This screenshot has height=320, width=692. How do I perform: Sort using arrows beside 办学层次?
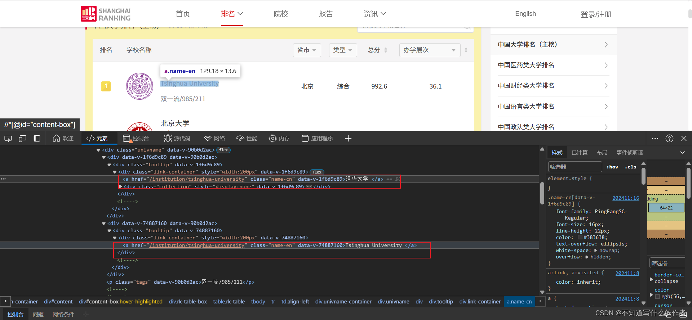pyautogui.click(x=466, y=50)
